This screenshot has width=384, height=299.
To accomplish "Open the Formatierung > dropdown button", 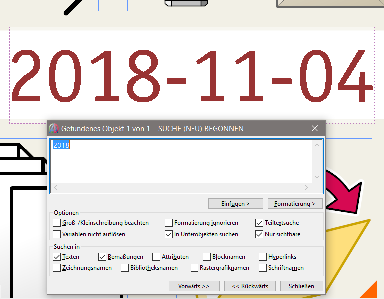I will point(295,204).
